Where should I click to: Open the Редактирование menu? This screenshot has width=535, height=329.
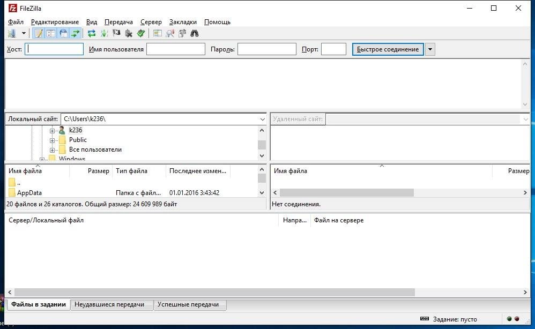coord(55,22)
